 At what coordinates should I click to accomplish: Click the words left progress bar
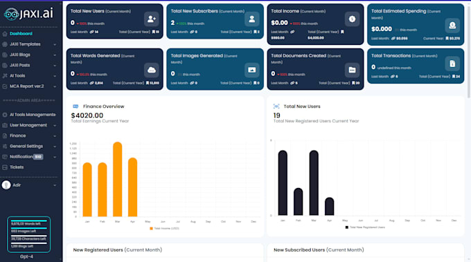[28, 221]
